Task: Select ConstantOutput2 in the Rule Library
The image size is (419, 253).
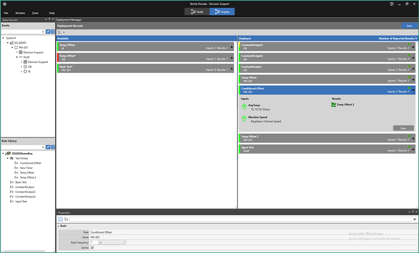Action: coord(25,192)
